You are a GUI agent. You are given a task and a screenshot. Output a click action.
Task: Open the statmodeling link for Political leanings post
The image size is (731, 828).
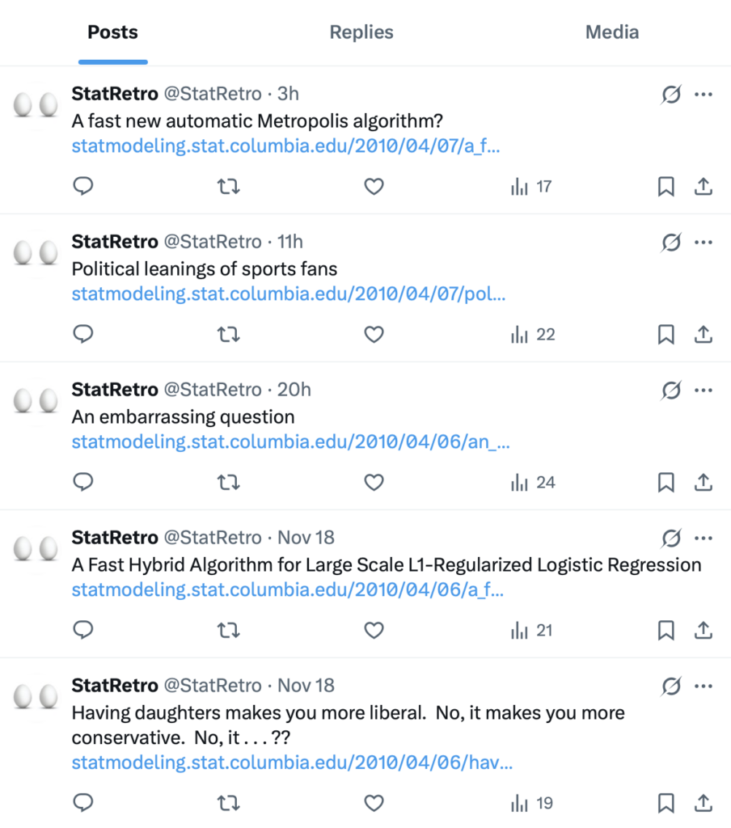point(289,294)
